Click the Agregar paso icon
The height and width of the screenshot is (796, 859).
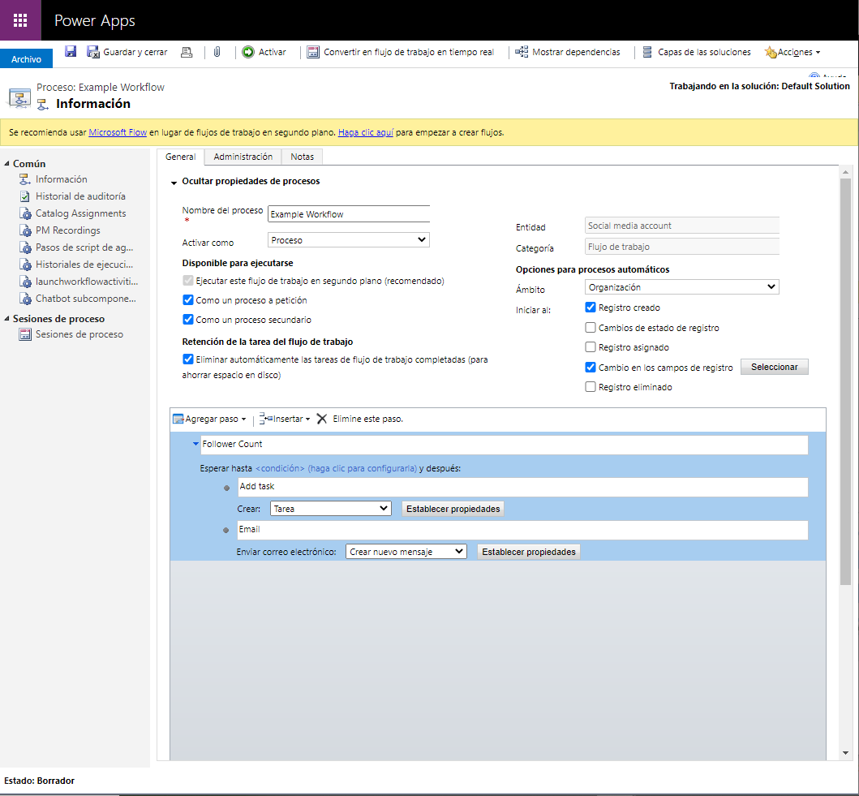(x=178, y=419)
